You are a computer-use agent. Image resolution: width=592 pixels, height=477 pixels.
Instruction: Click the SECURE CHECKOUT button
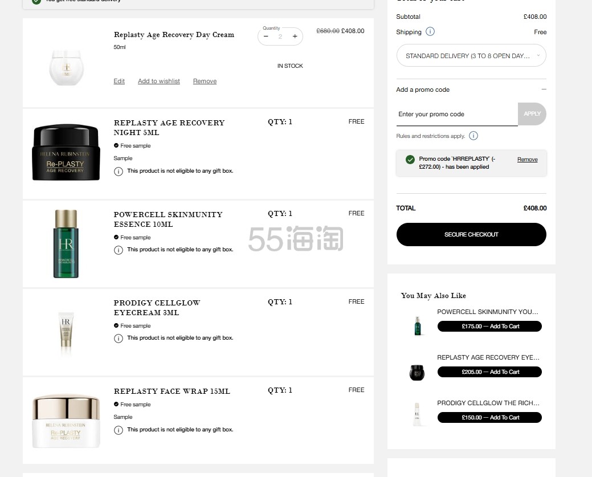click(x=471, y=235)
